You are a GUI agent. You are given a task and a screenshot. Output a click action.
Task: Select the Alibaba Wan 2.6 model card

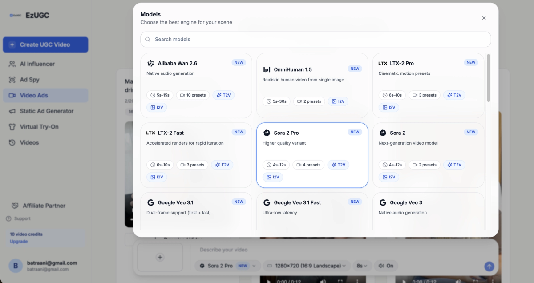click(x=196, y=85)
